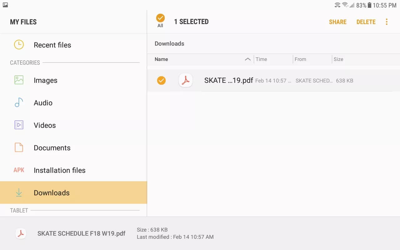This screenshot has width=400, height=250.
Task: Open the Installation files category
Action: [59, 170]
